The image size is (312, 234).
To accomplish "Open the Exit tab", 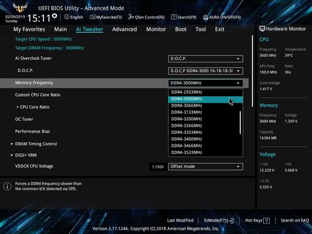I will point(220,29).
